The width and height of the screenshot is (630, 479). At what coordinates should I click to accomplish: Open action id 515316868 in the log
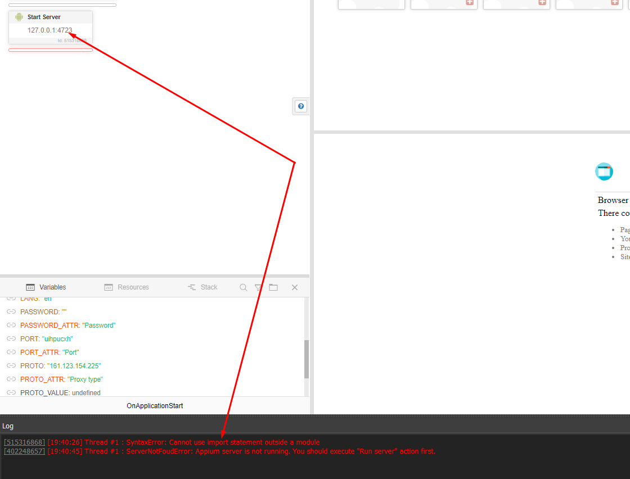(x=24, y=442)
